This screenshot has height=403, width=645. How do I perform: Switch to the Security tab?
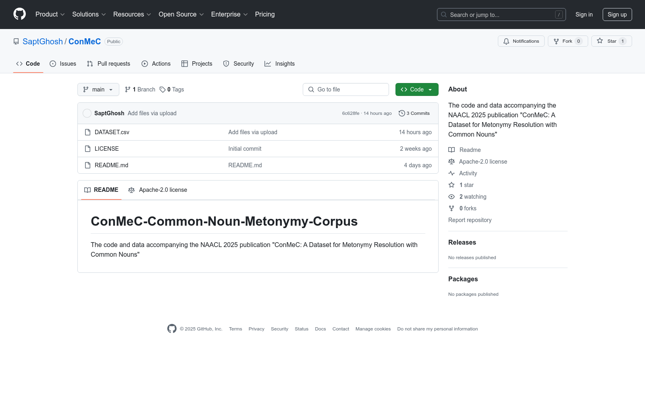coord(239,64)
